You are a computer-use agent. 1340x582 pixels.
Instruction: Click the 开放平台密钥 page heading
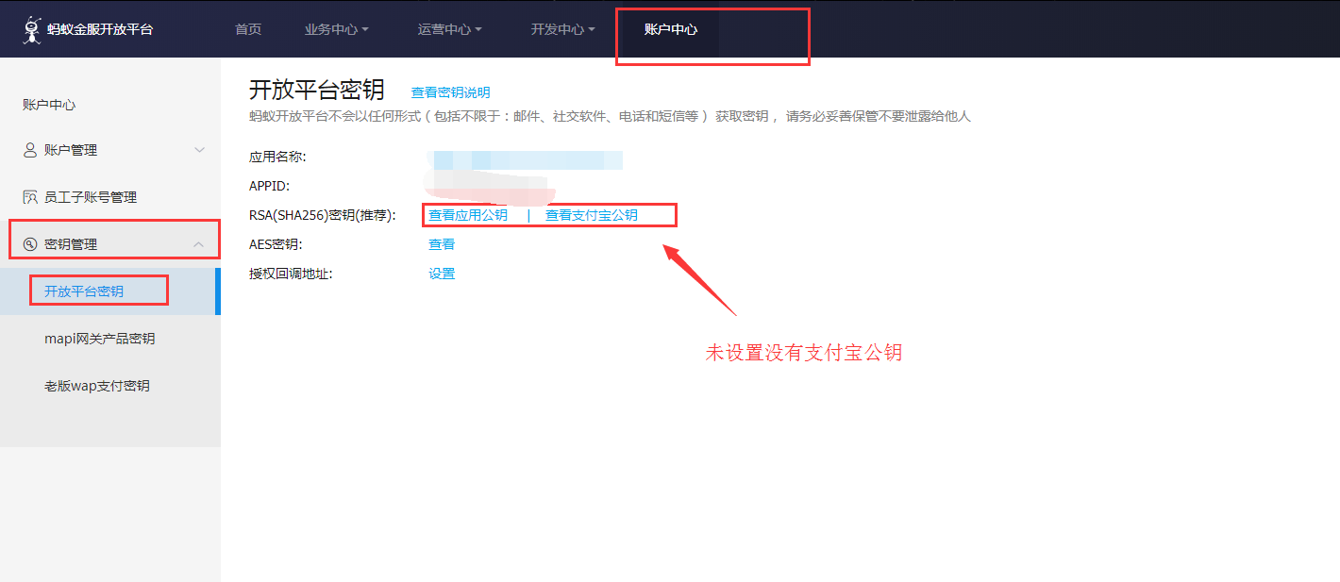coord(317,90)
